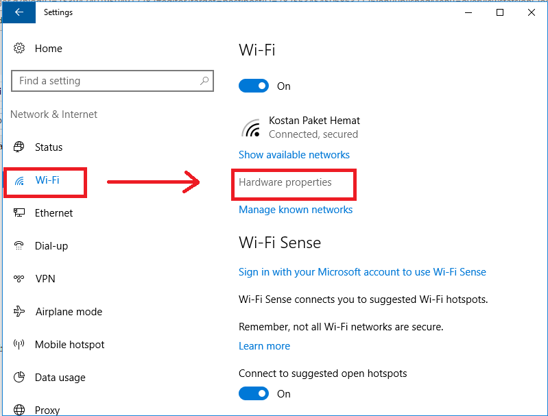The height and width of the screenshot is (416, 548).
Task: Turn off the Wi-Fi toggle switch
Action: tap(253, 86)
